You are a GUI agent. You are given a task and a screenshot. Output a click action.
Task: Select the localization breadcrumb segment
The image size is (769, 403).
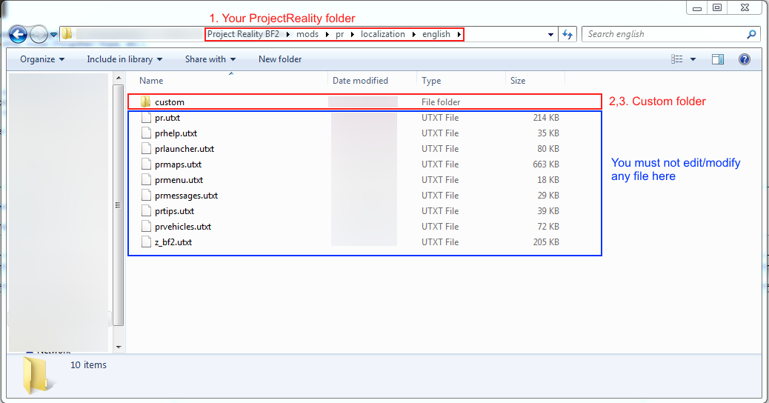[383, 34]
